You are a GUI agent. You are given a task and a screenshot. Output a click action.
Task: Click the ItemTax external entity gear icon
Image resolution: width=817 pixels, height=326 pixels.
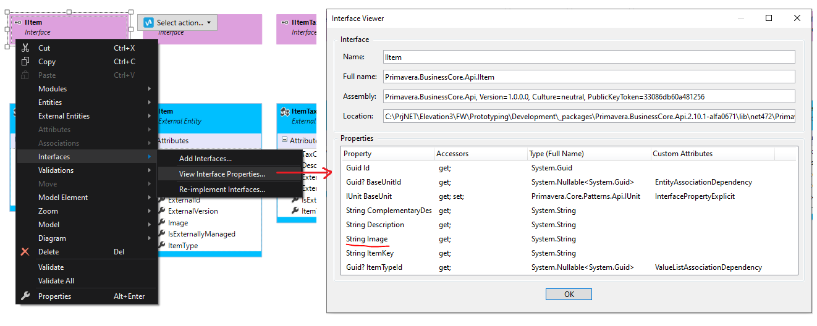click(x=285, y=111)
